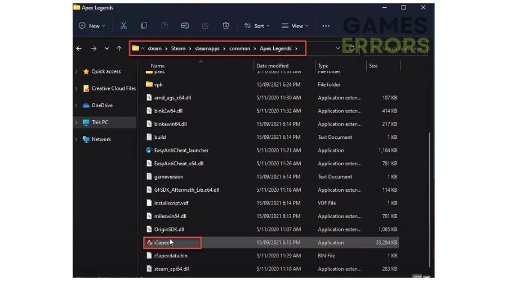Go forward with the right arrow

coord(94,48)
